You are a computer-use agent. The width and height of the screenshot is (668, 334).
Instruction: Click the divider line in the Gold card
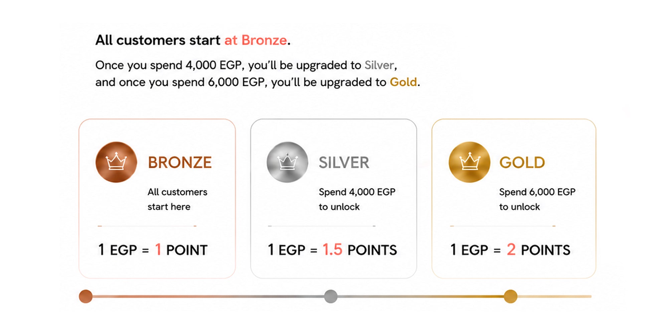pyautogui.click(x=503, y=226)
